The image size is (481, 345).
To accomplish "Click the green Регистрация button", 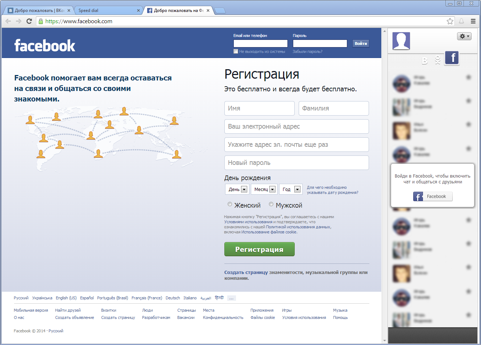I will [x=260, y=249].
